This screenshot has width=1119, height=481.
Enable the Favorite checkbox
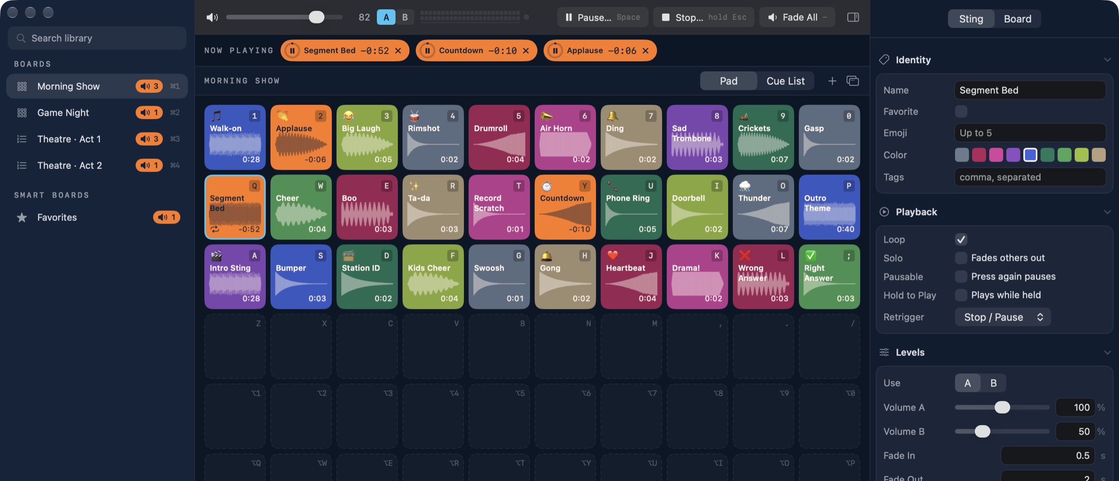coord(961,111)
